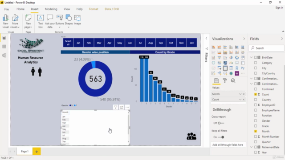Switch to the Modeling ribbon tab

click(51, 9)
